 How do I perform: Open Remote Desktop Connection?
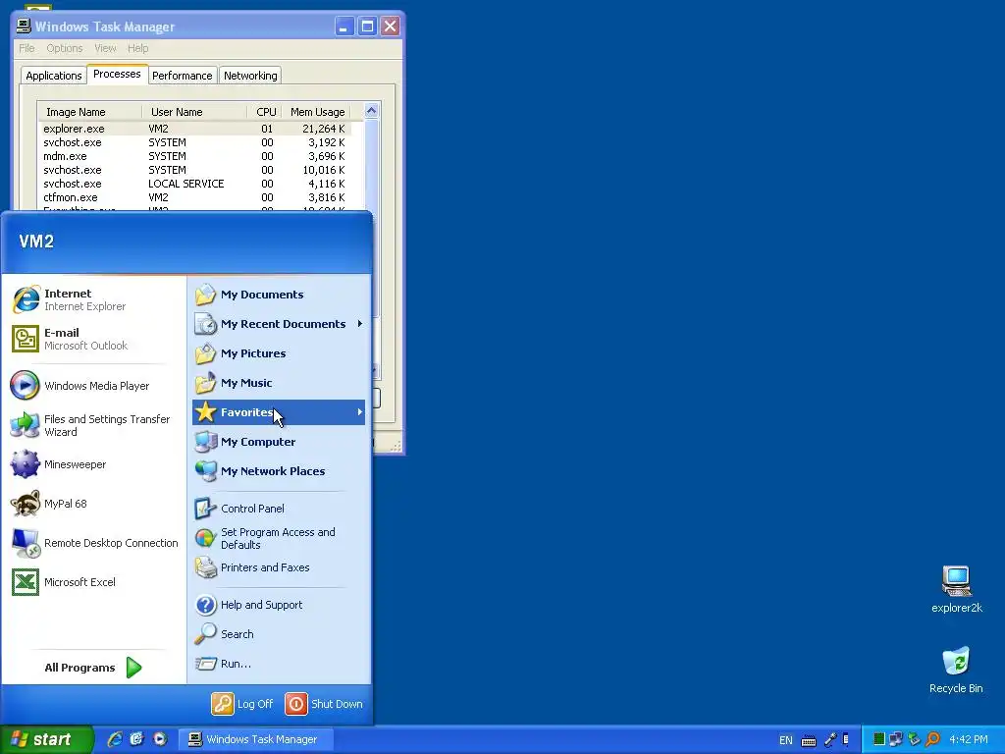[93, 542]
